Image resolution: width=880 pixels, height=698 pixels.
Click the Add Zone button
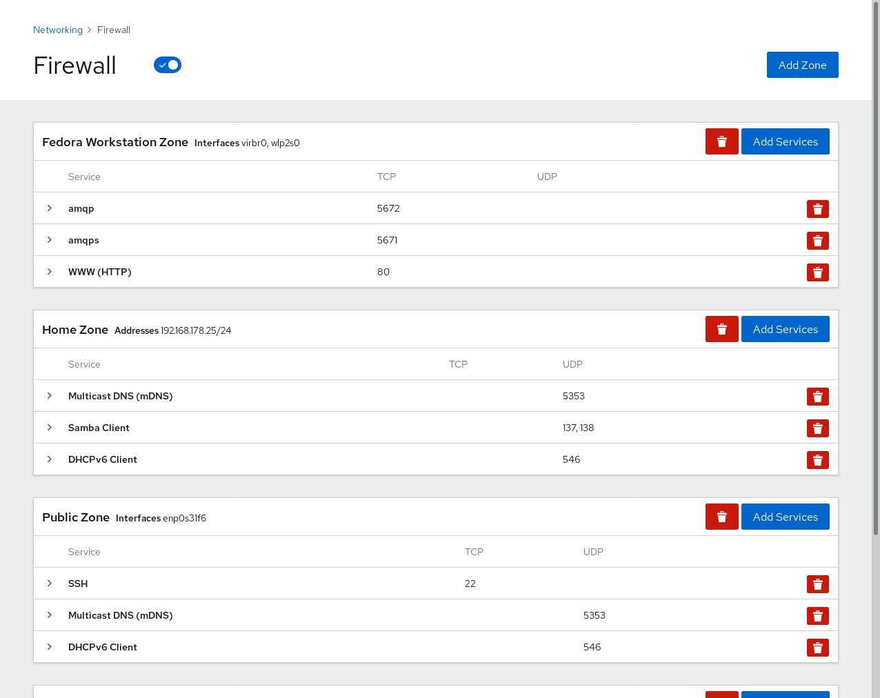(802, 65)
